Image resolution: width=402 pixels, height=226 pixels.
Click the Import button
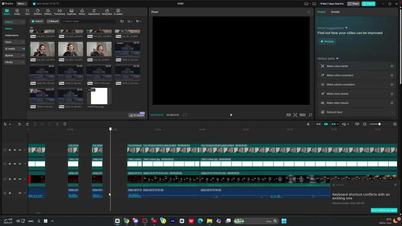37,21
